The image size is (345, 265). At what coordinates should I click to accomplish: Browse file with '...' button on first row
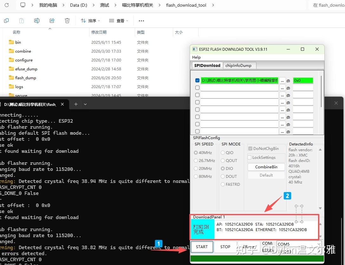click(x=282, y=81)
